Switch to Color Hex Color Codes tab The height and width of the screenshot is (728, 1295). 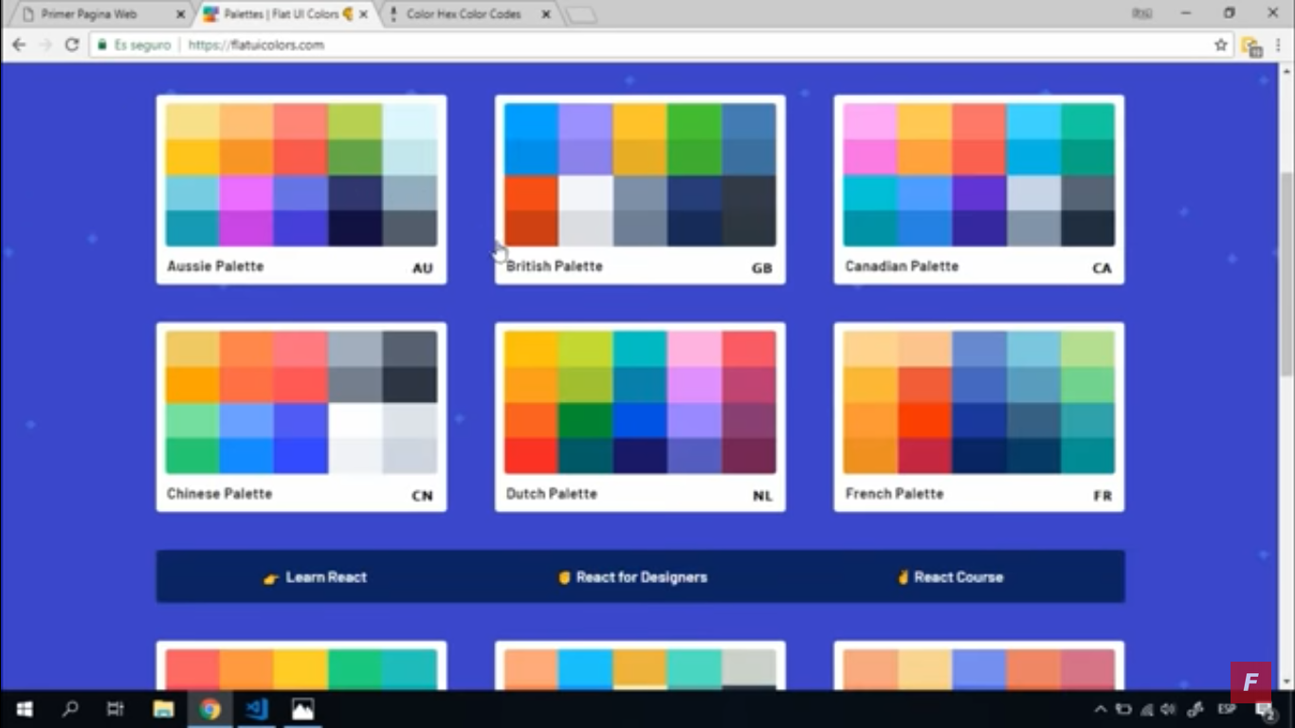pos(469,14)
